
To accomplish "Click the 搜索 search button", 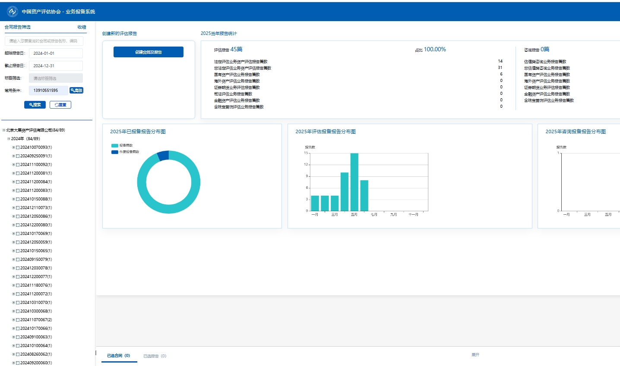I will point(35,105).
